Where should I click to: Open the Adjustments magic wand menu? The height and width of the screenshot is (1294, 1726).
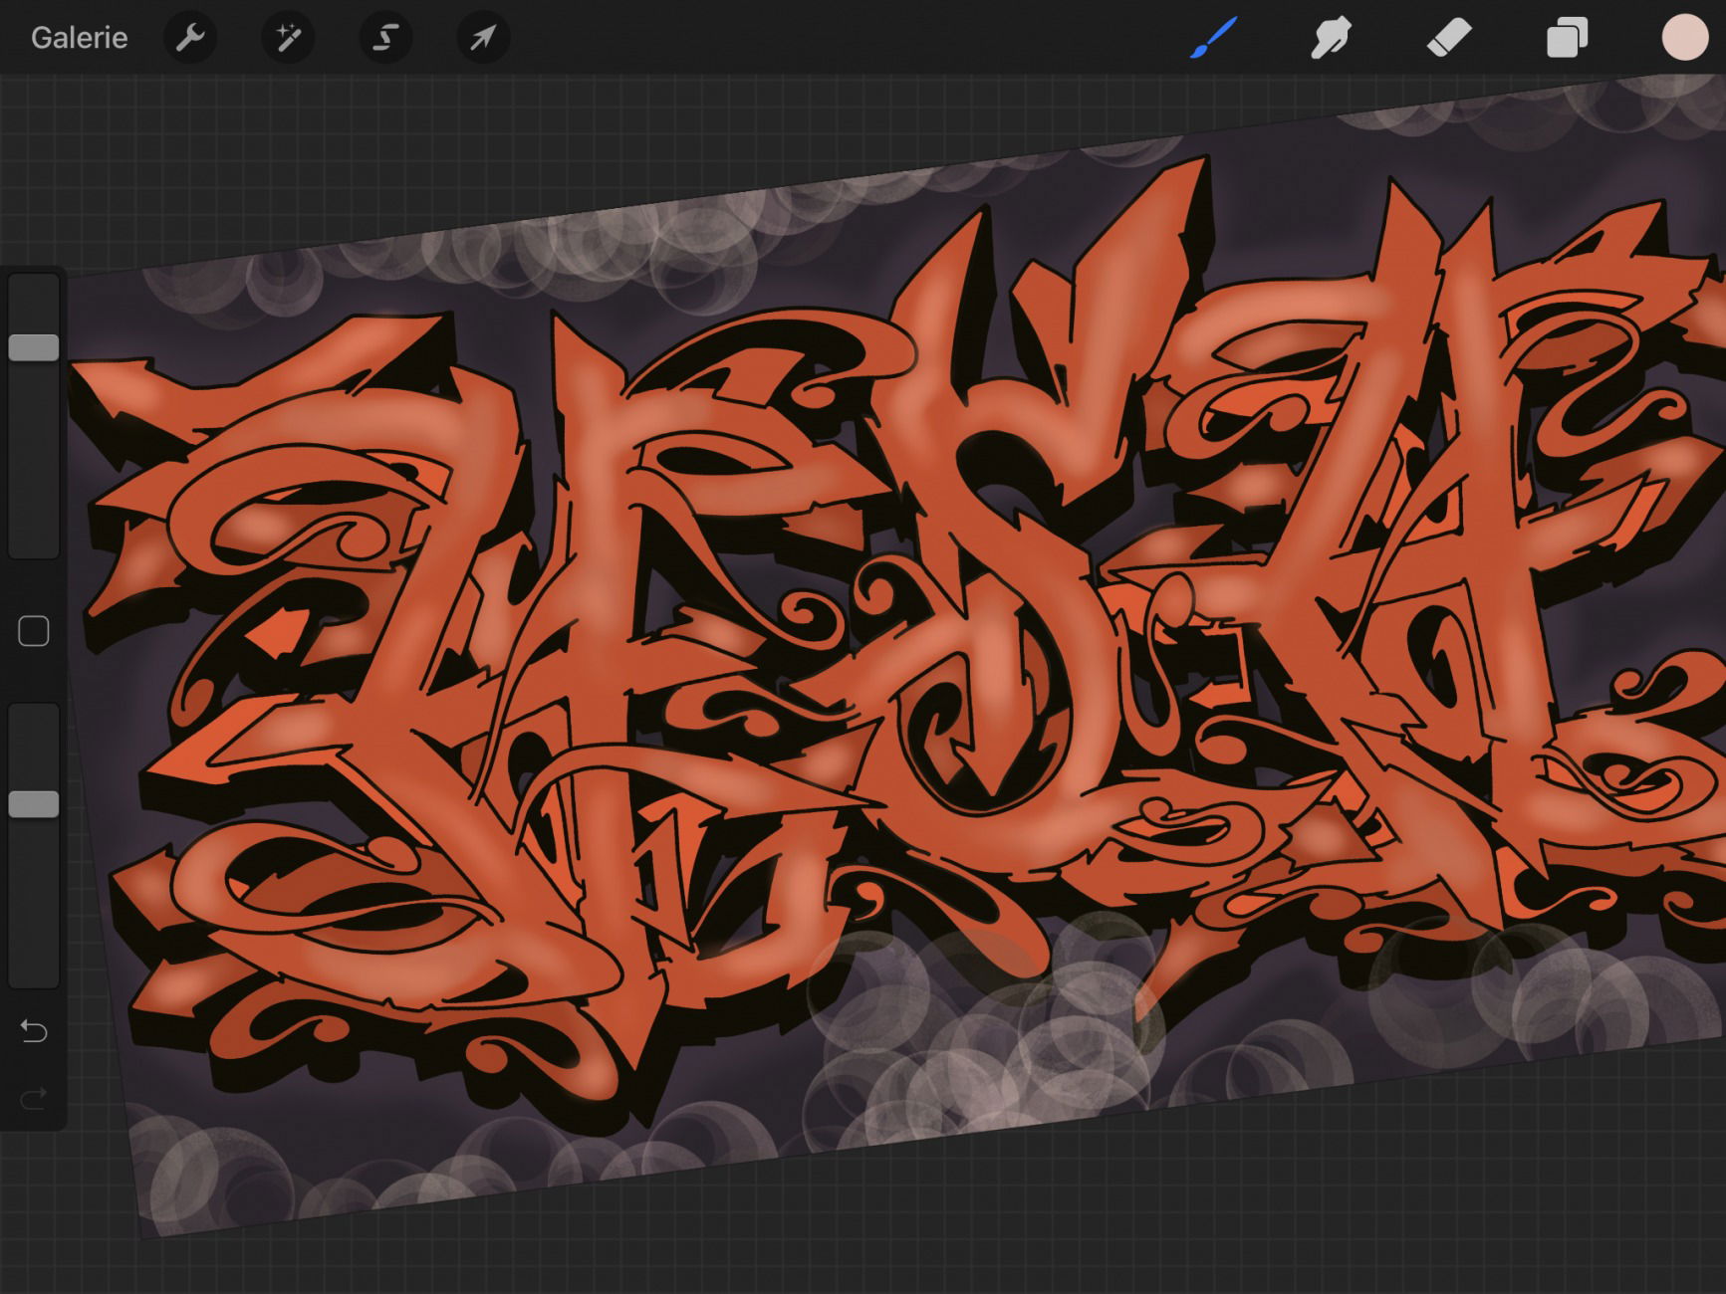click(288, 38)
